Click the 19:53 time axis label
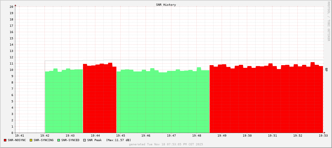This screenshot has width=332, height=148. [x=323, y=136]
